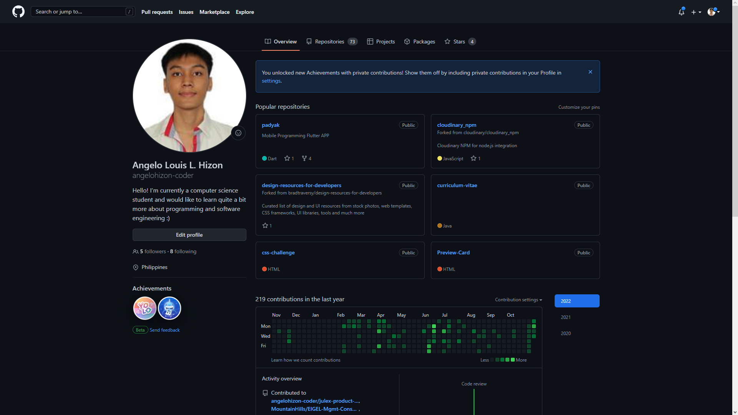Image resolution: width=738 pixels, height=415 pixels.
Task: Open the Preview-Card repository
Action: point(453,252)
